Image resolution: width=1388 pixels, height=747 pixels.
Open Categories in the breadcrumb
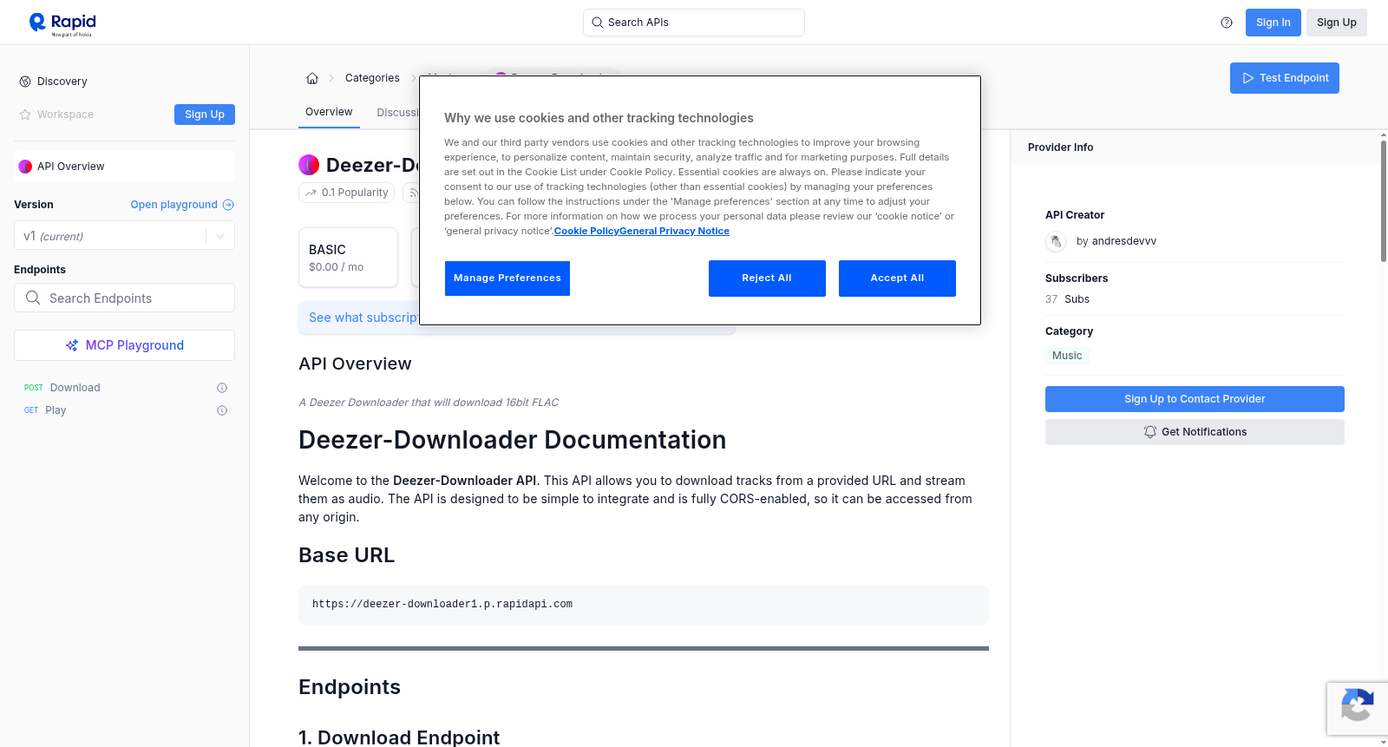pos(372,78)
